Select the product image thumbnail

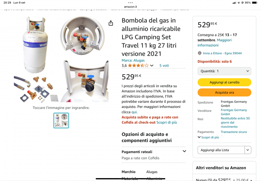tap(61, 121)
